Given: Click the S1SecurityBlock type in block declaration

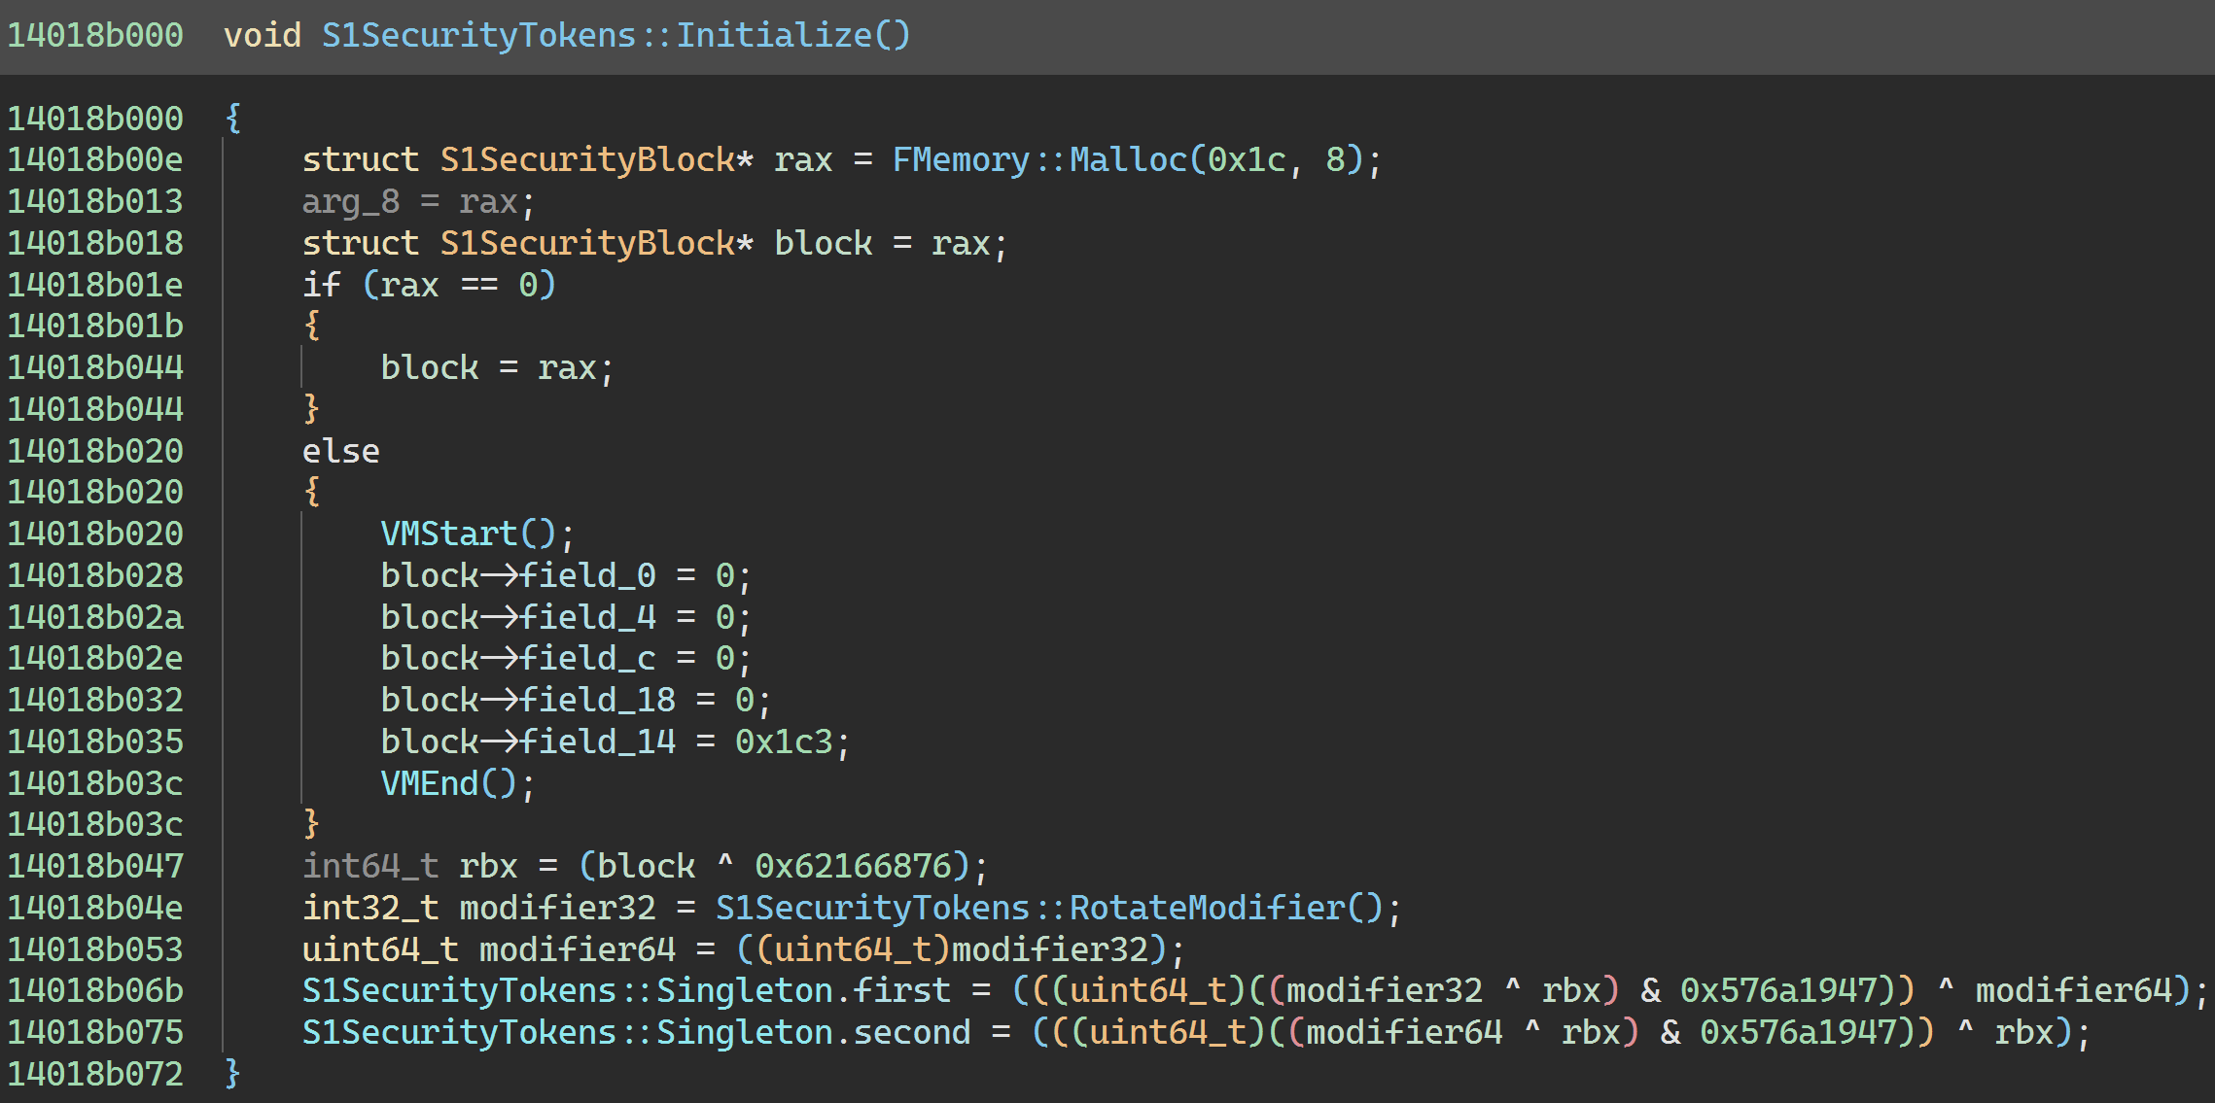Looking at the screenshot, I should pyautogui.click(x=586, y=243).
